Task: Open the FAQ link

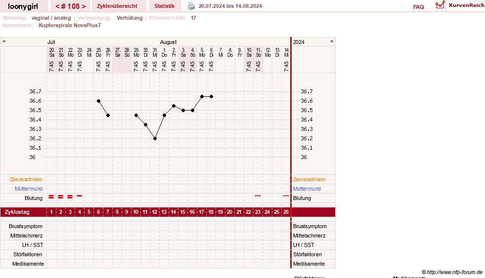Action: [418, 7]
